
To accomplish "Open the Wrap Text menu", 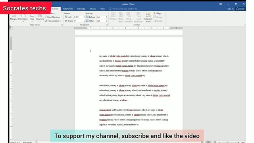I will [120, 17].
